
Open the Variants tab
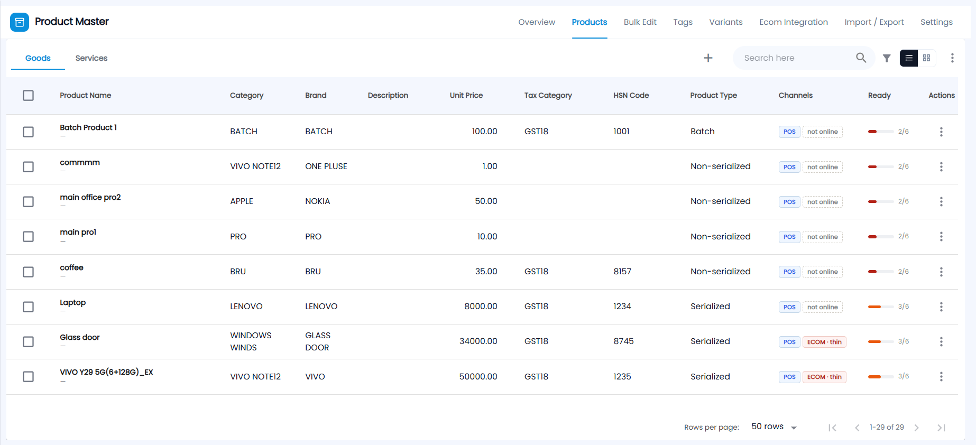[726, 22]
